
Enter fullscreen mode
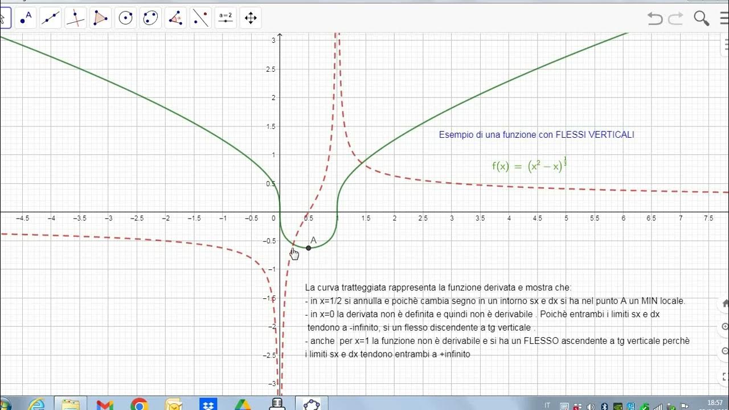pos(724,376)
